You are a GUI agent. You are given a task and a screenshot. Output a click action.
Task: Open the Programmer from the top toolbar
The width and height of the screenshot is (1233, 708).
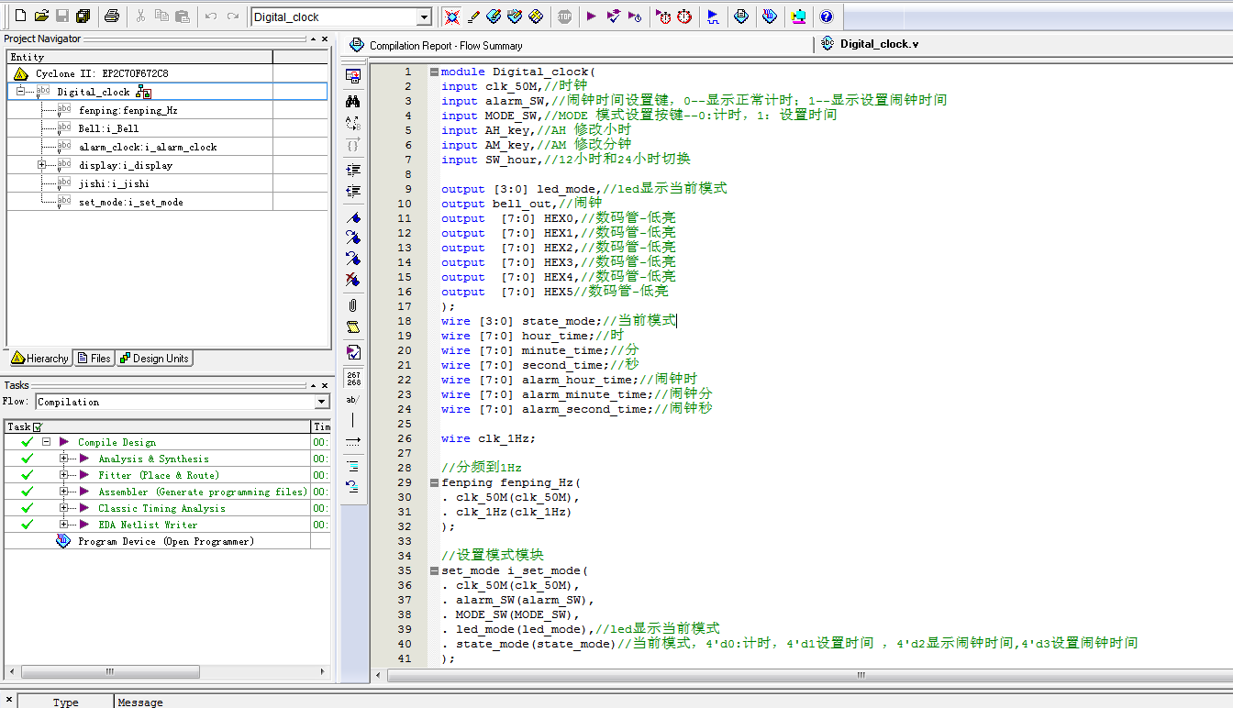coord(770,17)
